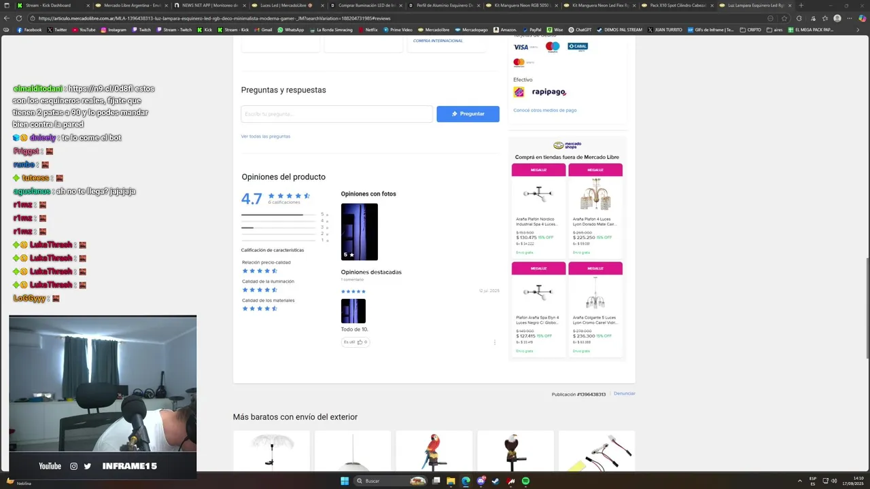Open ChatGPT bookmark
Image resolution: width=870 pixels, height=489 pixels.
click(580, 30)
